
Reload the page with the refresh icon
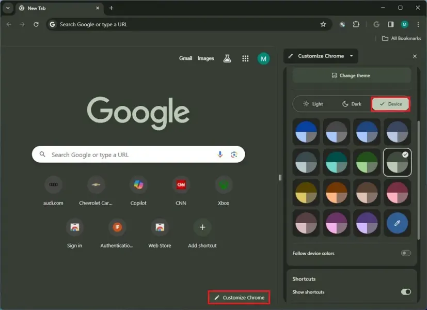[36, 24]
